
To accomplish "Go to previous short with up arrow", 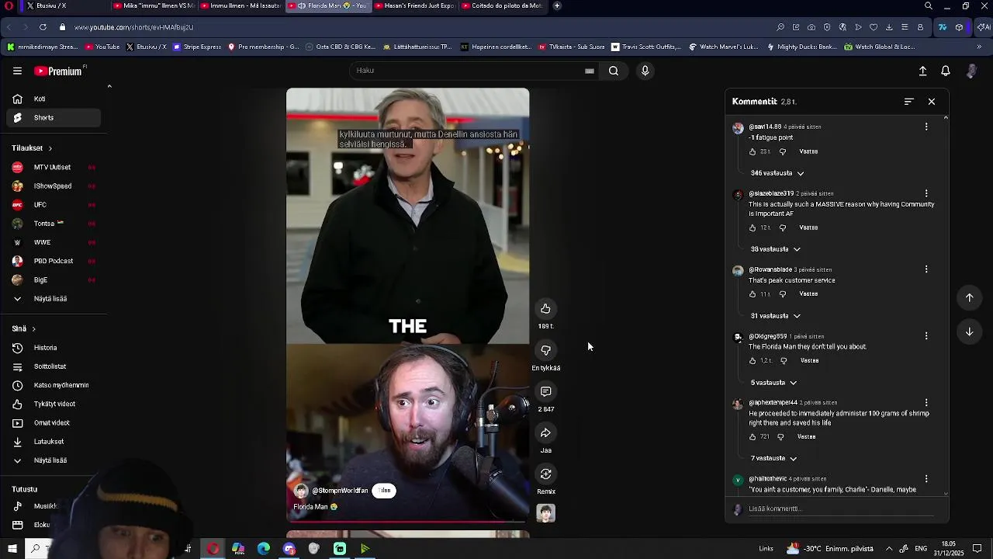I will click(x=969, y=297).
